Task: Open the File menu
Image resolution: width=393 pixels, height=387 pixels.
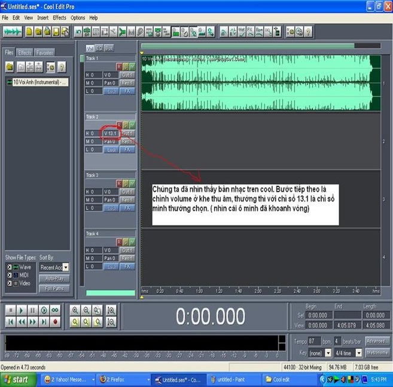Action: pos(5,18)
